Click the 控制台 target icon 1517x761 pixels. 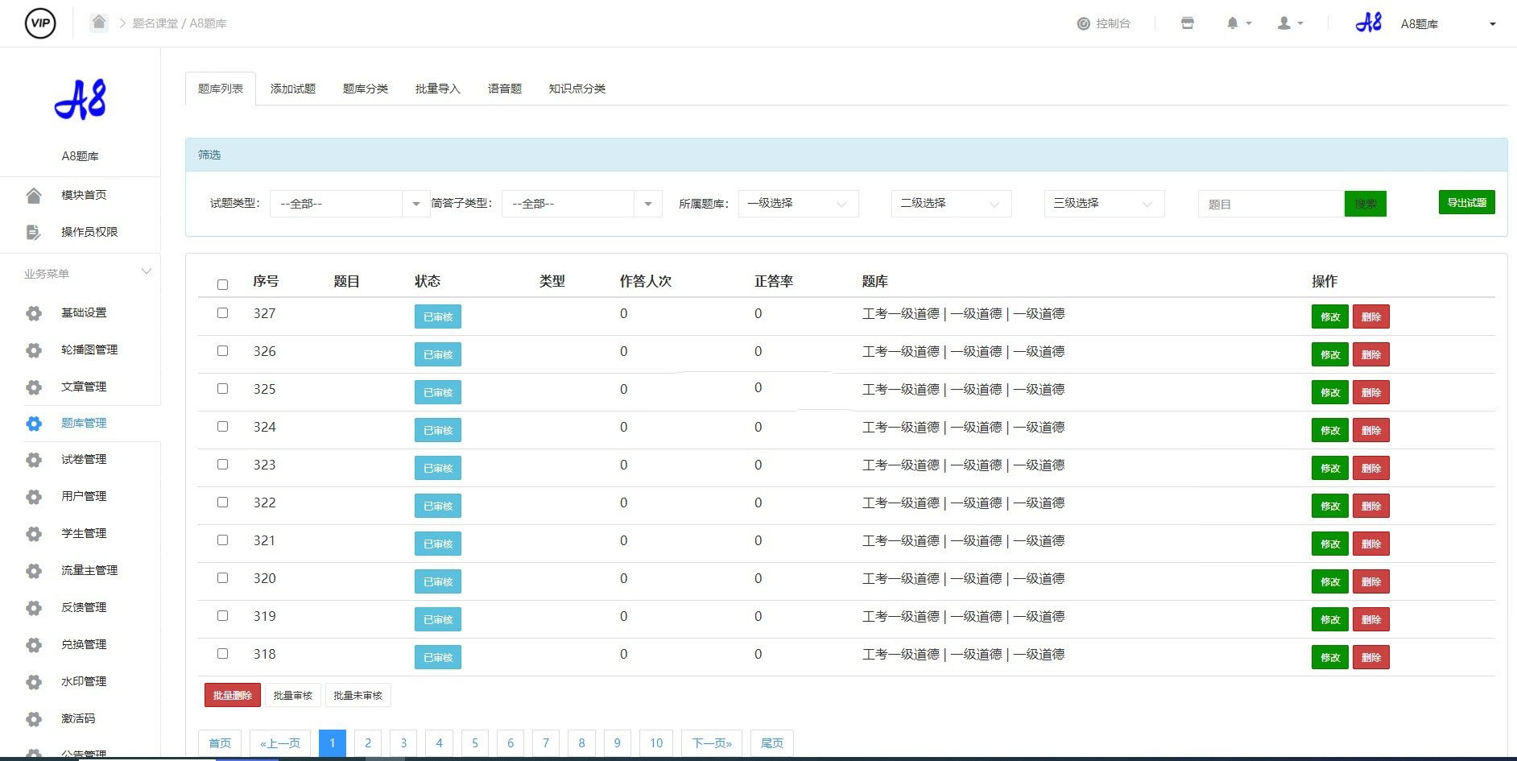[1082, 23]
